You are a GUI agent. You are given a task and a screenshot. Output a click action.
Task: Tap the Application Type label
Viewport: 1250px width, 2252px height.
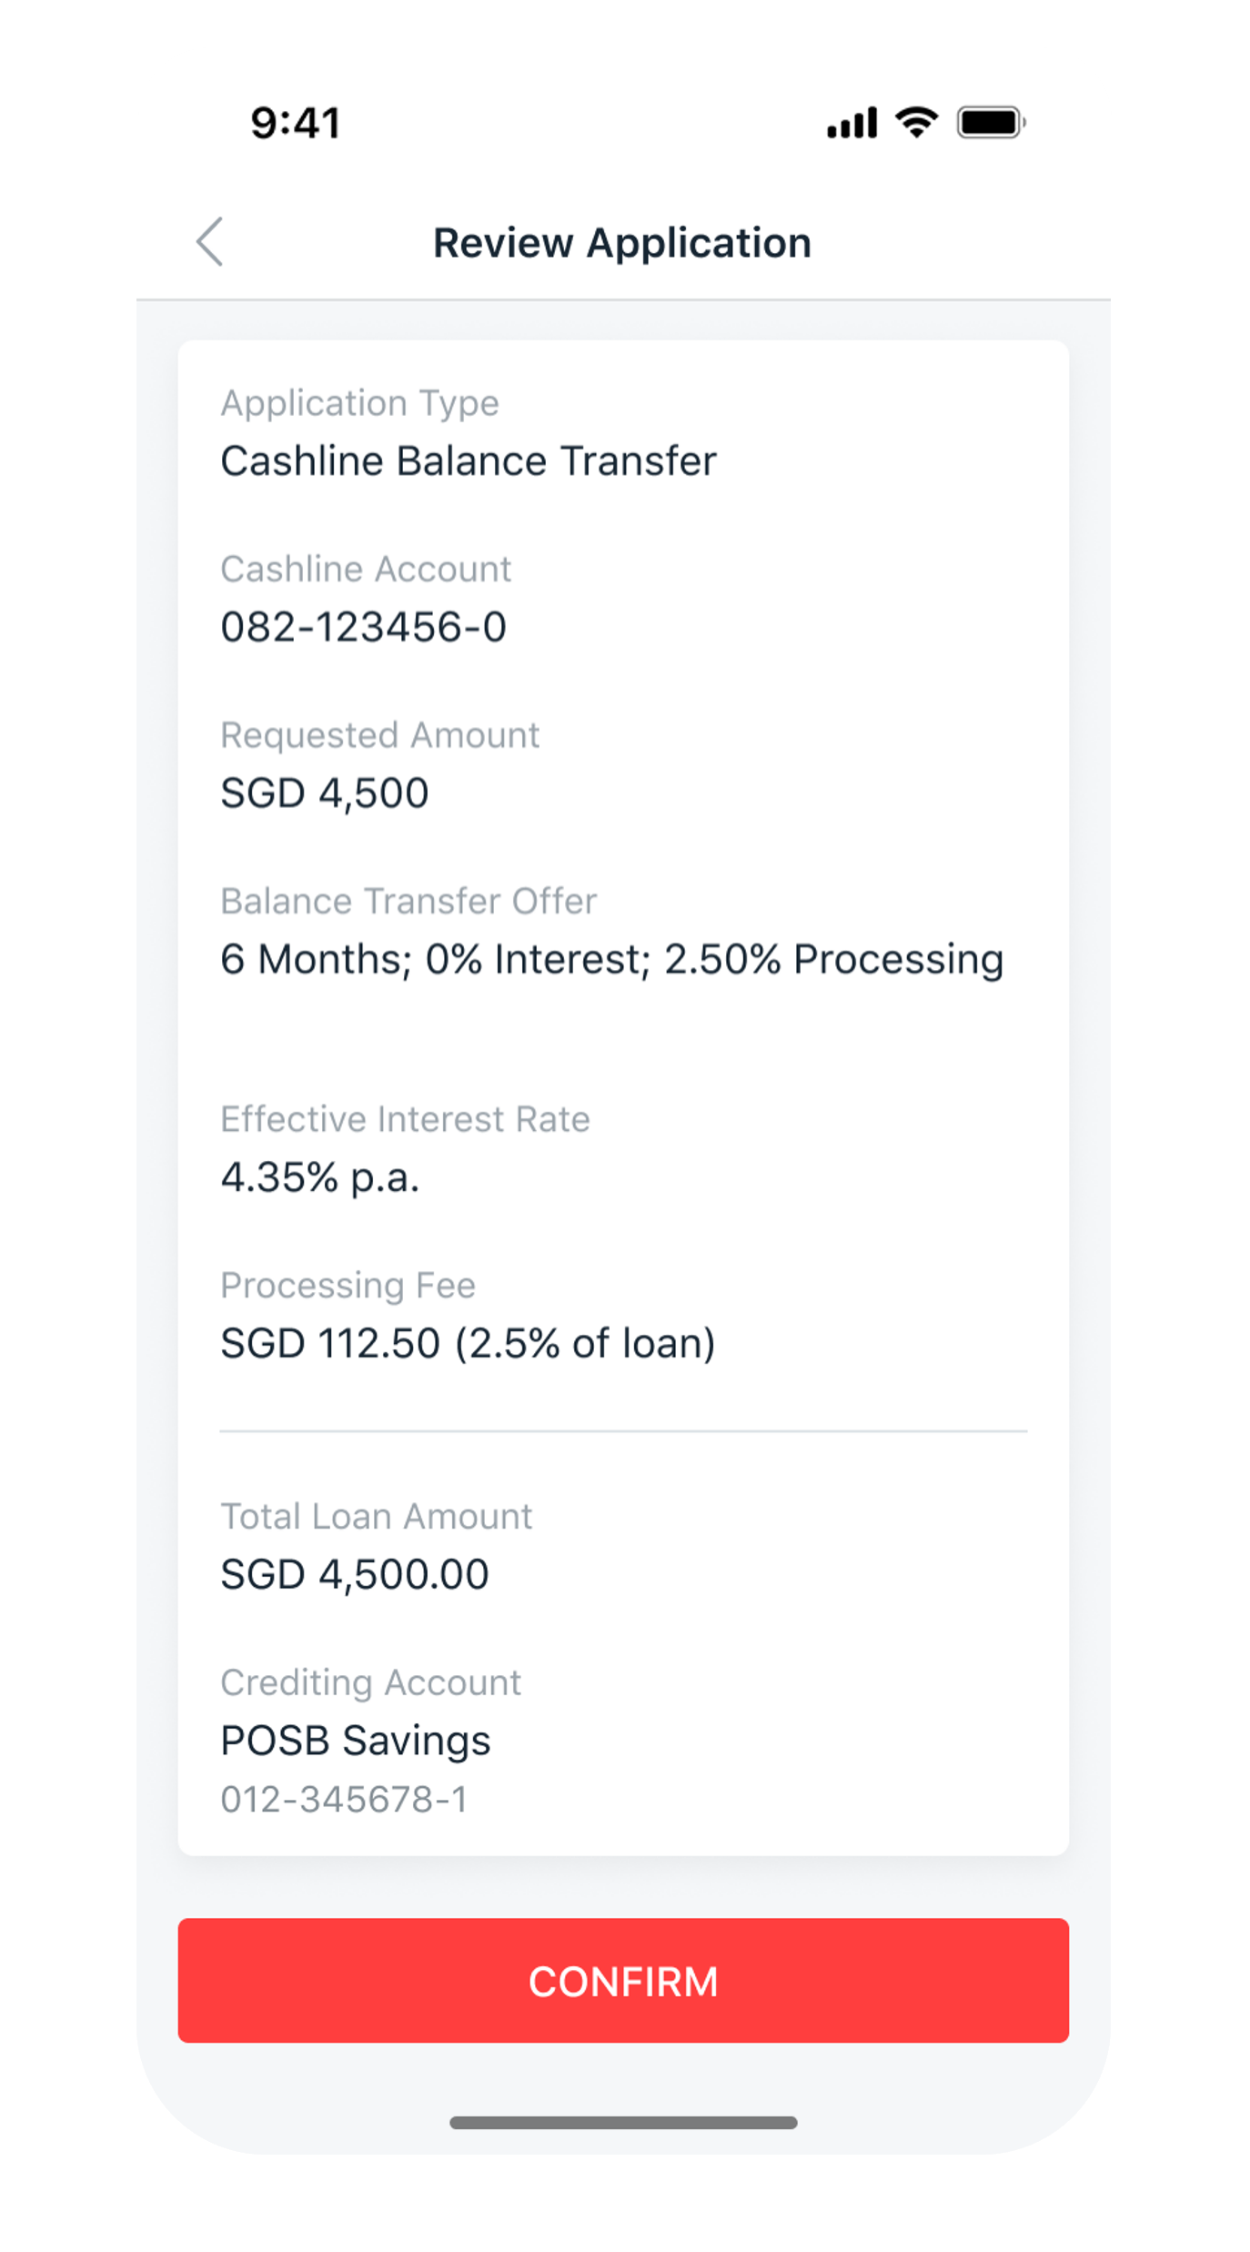pos(360,403)
